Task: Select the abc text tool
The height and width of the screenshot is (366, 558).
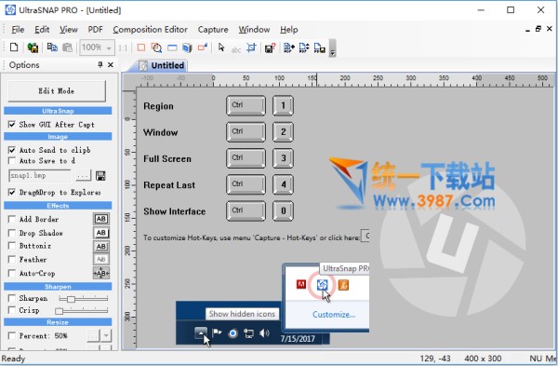Action: (x=236, y=49)
